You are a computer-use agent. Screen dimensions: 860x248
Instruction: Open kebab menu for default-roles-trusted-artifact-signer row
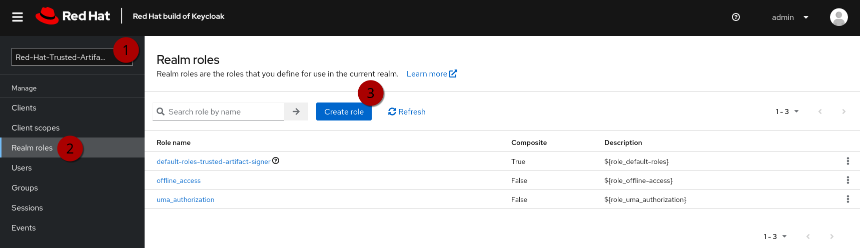pyautogui.click(x=847, y=161)
